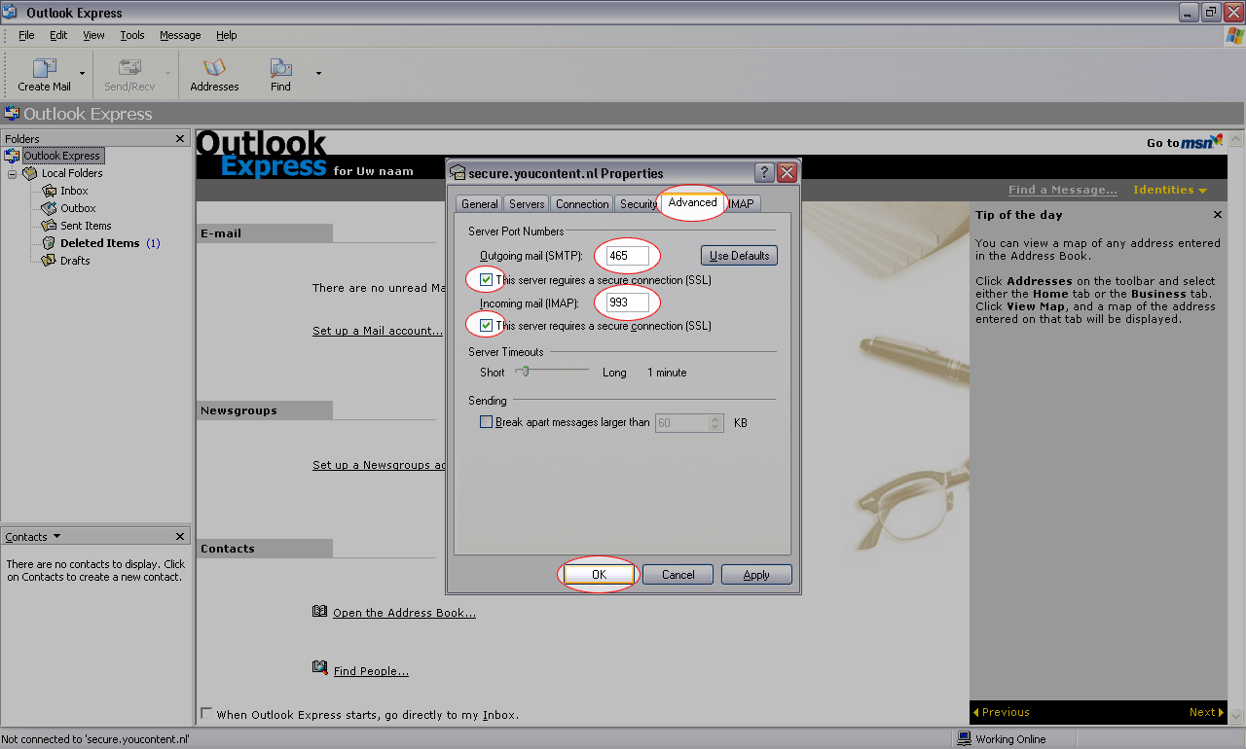Click the Create Mail toolbar icon
The width and height of the screenshot is (1246, 749).
coord(45,68)
